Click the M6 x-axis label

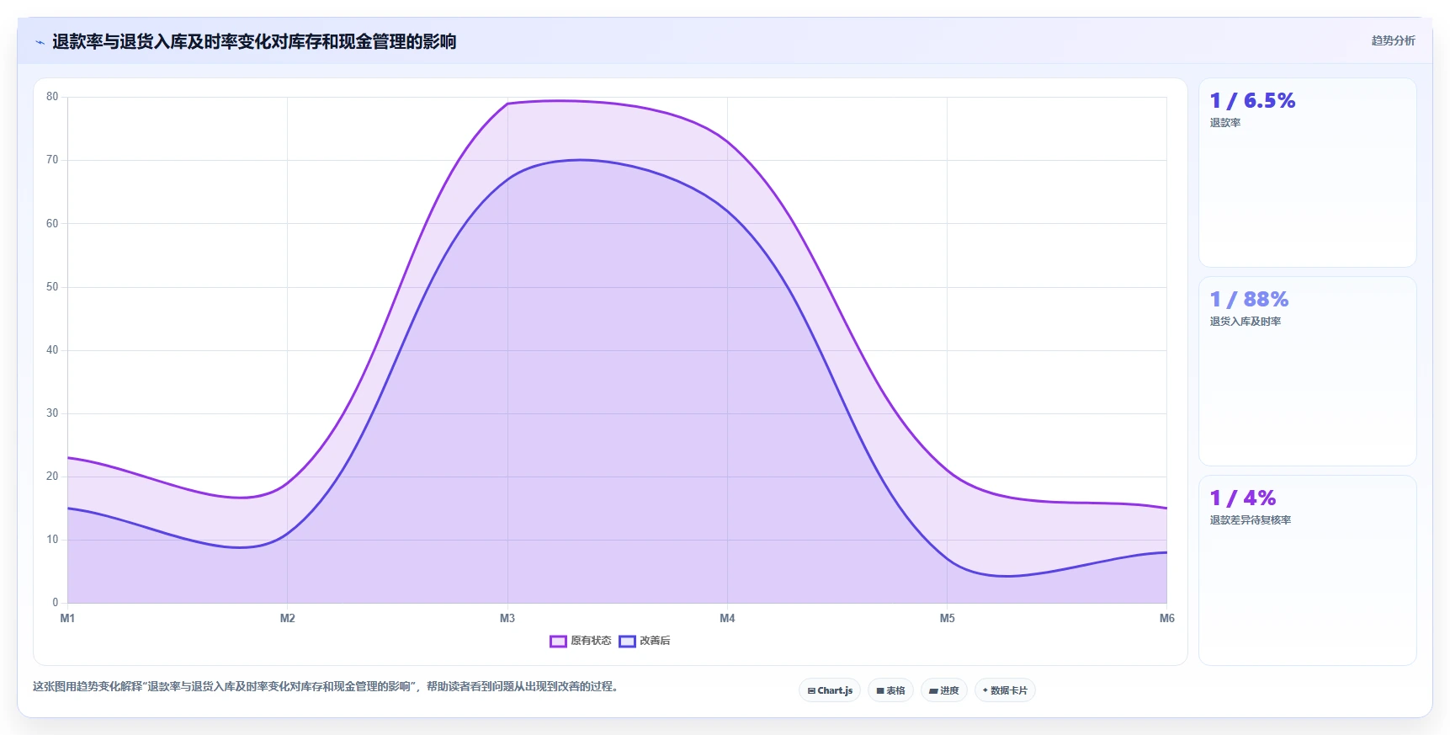pyautogui.click(x=1166, y=618)
